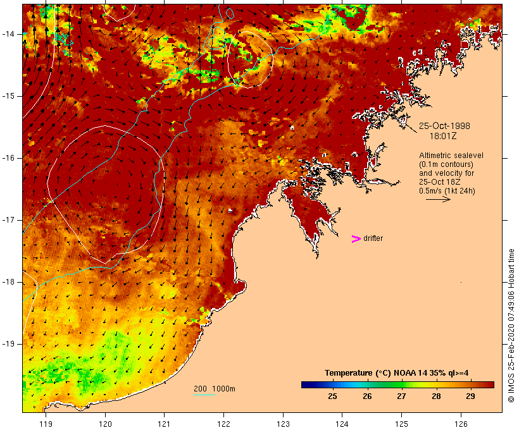
Task: Click the 'drifter' legend label
Action: tap(373, 238)
